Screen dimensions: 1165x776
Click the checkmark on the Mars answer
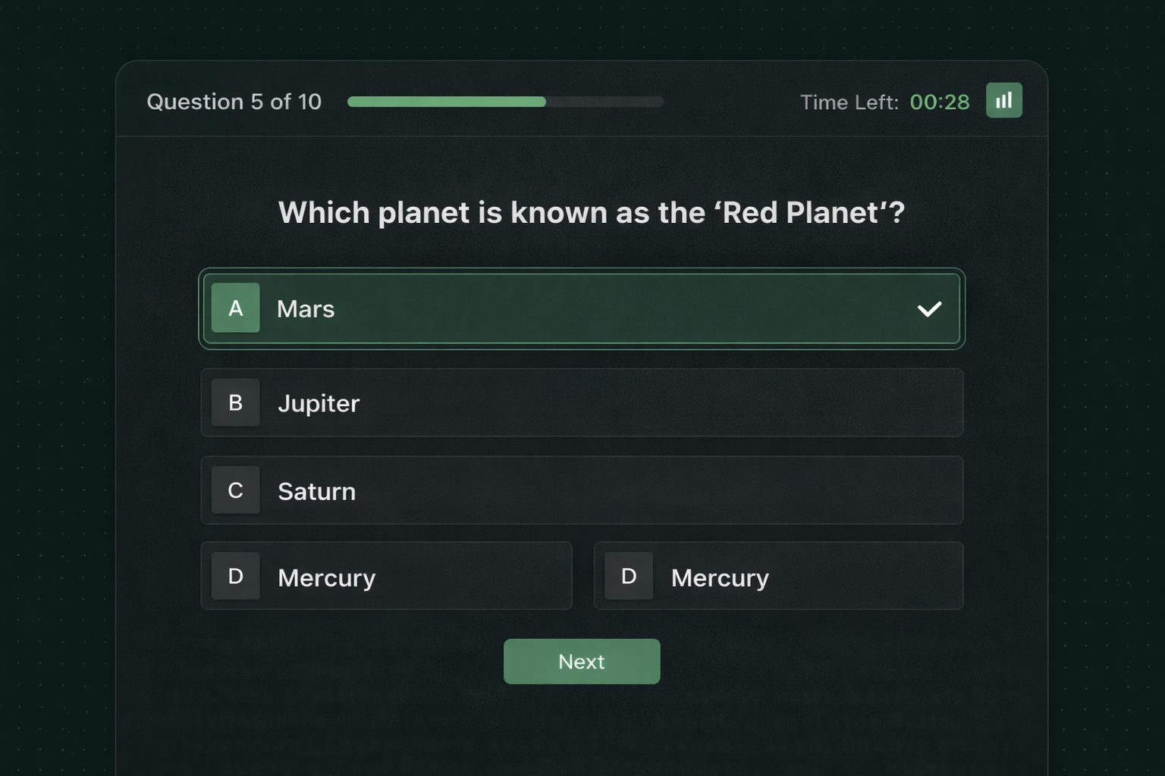(x=929, y=309)
